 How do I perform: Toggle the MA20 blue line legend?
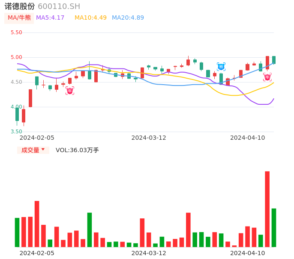click(x=128, y=18)
